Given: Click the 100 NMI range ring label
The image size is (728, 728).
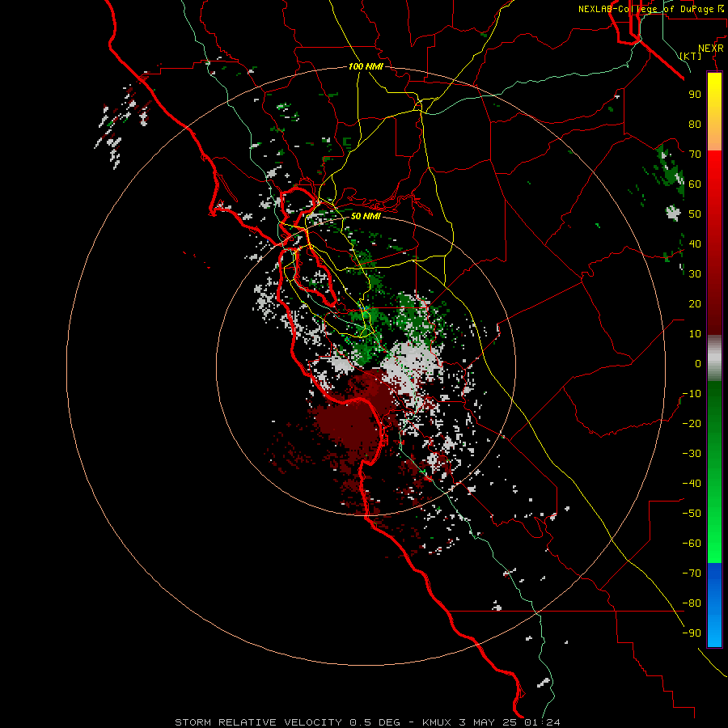Looking at the screenshot, I should click(366, 66).
